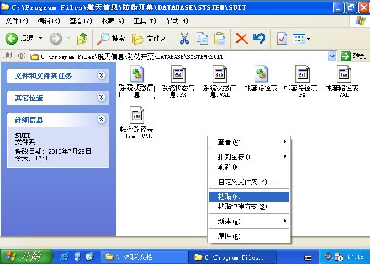Viewport: 370px width, 264px height.
Task: Select the 帐套路径表_temp.VAL file
Action: click(137, 123)
